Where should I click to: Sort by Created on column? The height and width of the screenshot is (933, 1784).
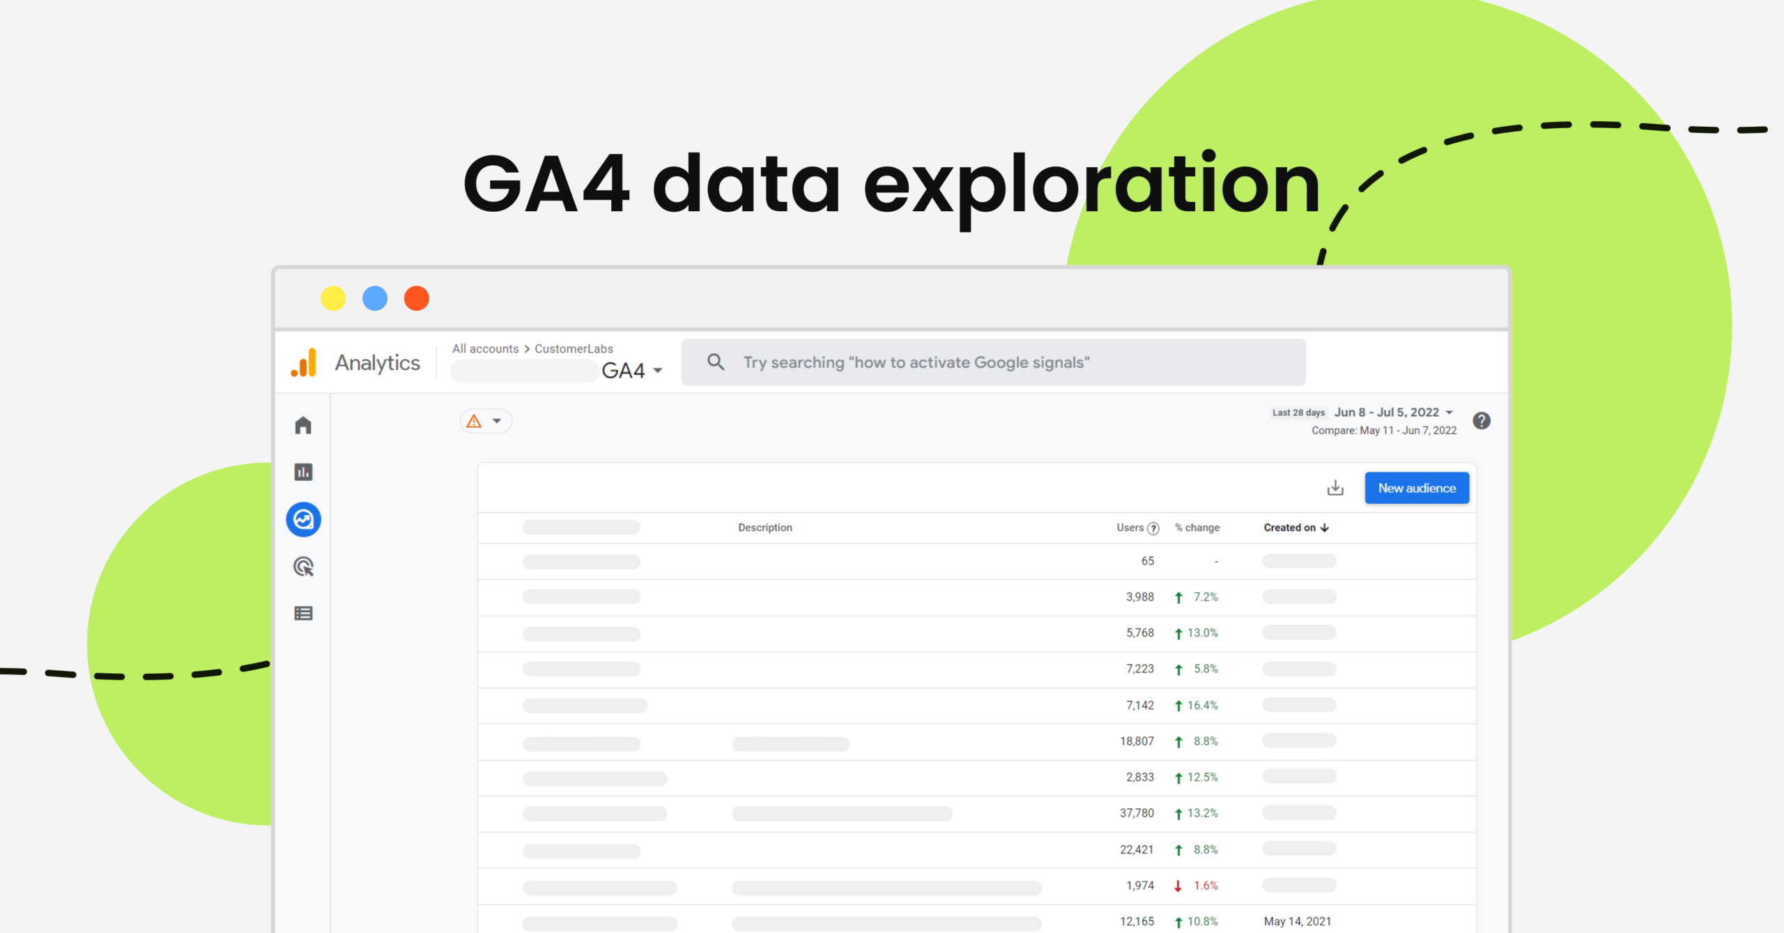click(1296, 527)
